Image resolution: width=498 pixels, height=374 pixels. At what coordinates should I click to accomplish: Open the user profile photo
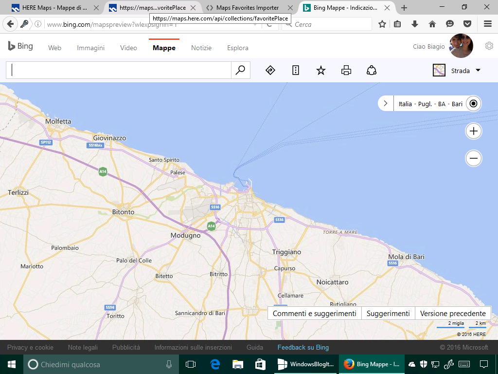click(x=461, y=46)
